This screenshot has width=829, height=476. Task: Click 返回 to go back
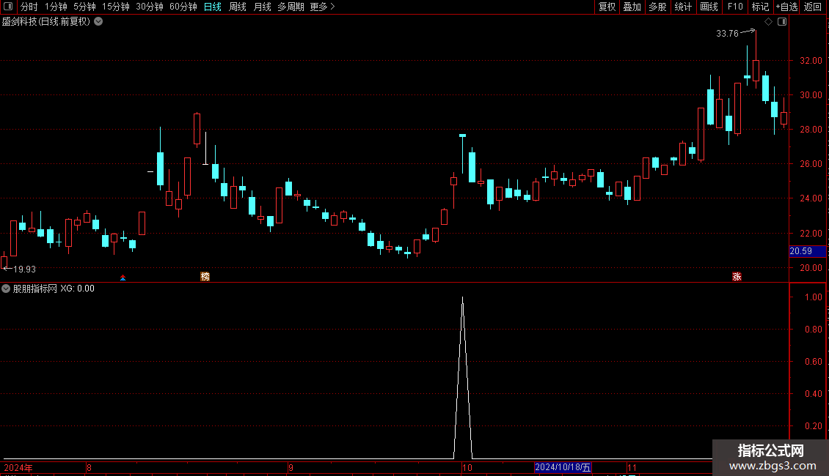coord(813,7)
